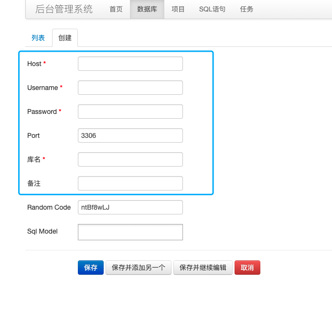Click into the 备注 text field

[130, 183]
